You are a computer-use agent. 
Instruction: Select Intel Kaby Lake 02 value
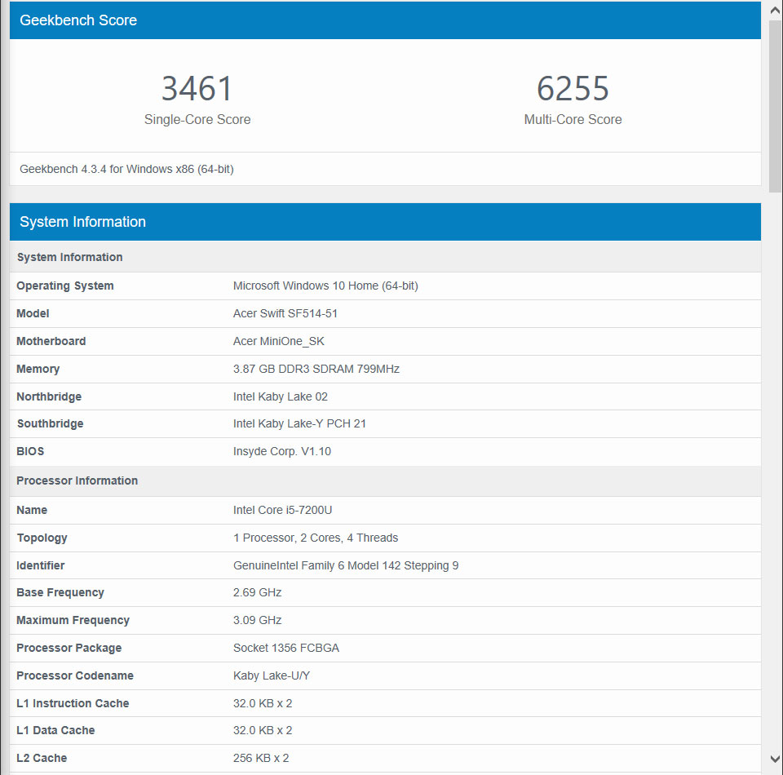coord(280,396)
